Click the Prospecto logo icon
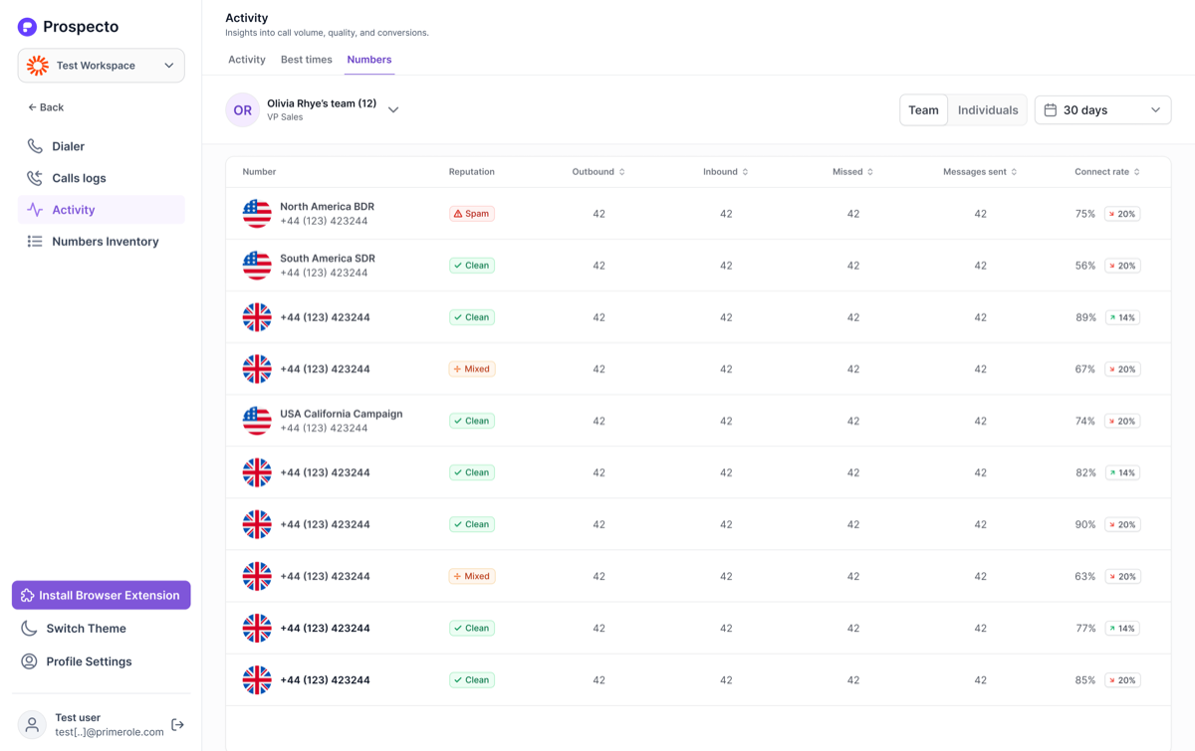 pyautogui.click(x=27, y=27)
